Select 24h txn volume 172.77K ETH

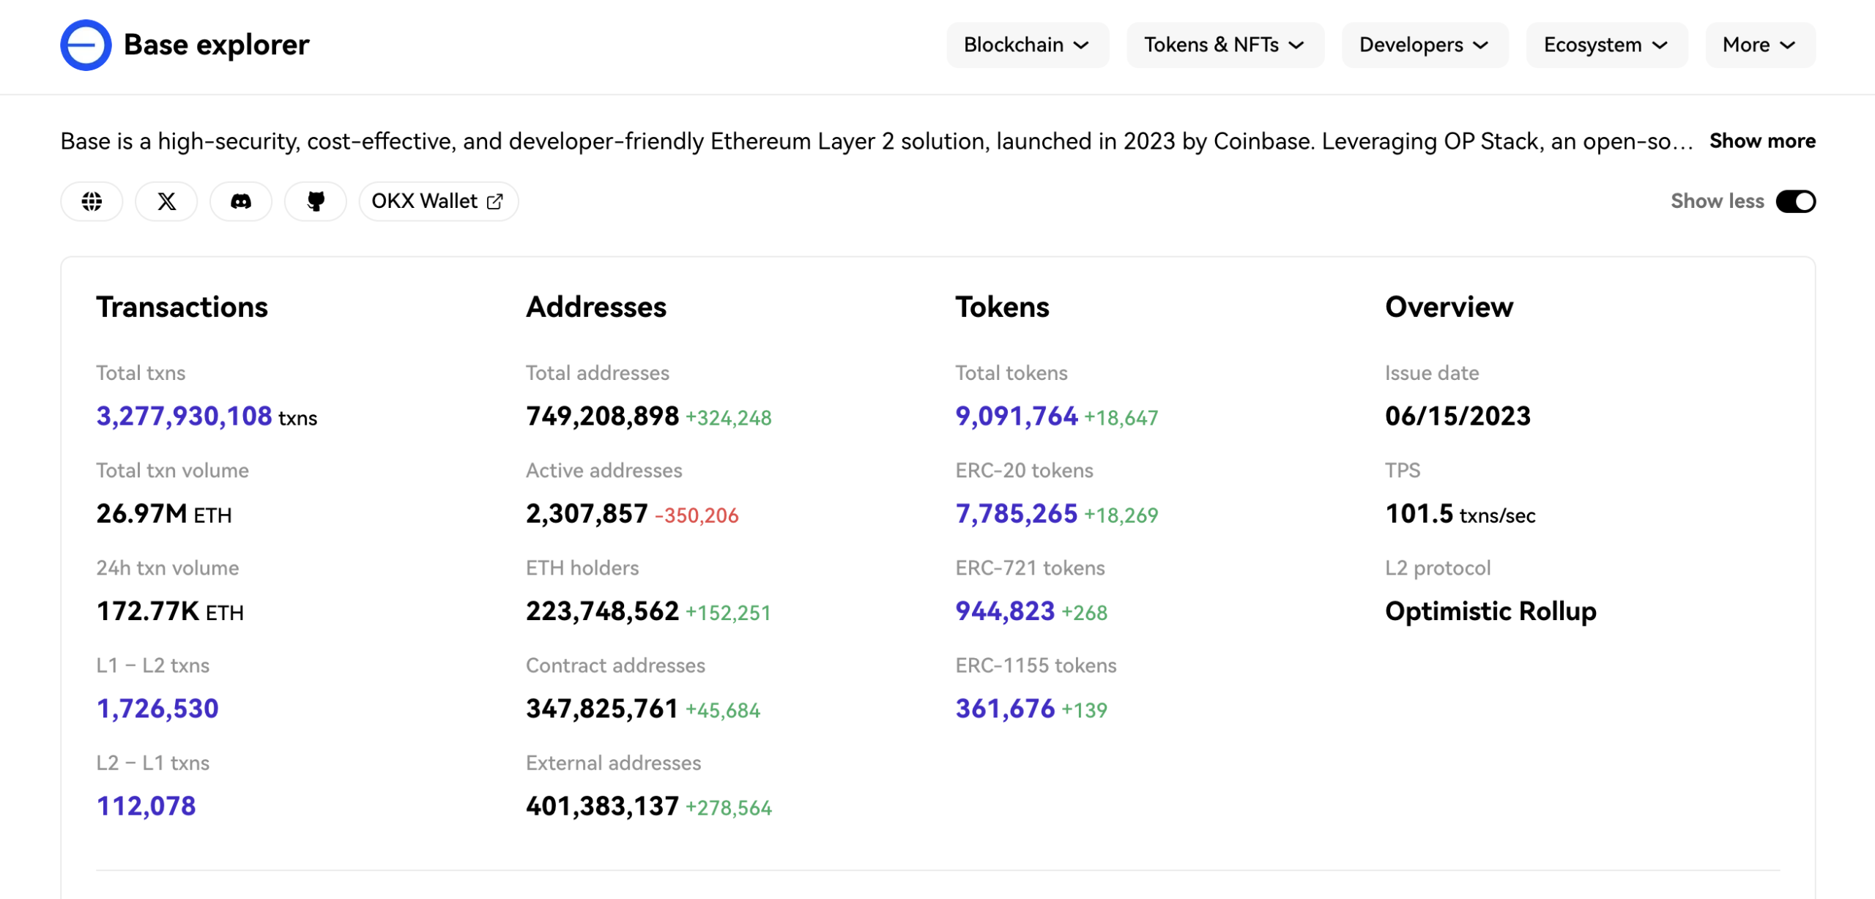pos(170,611)
